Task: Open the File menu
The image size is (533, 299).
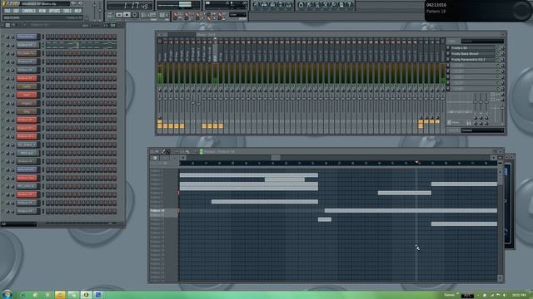Action: coord(7,11)
